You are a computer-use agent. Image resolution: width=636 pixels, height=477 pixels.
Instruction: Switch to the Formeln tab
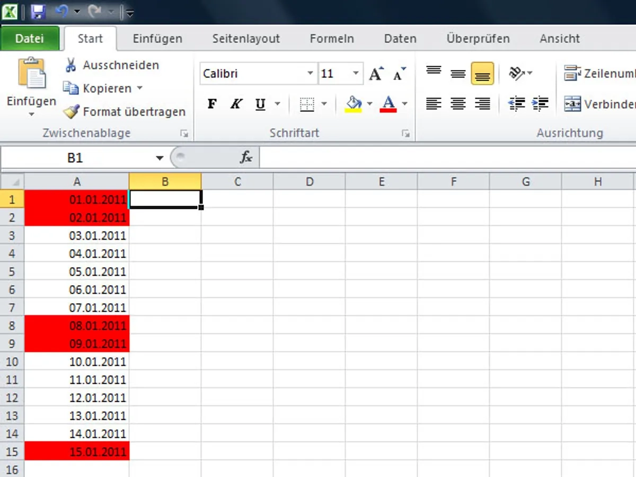click(x=332, y=39)
